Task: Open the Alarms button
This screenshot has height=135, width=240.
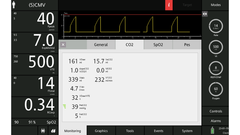Action: [216, 121]
